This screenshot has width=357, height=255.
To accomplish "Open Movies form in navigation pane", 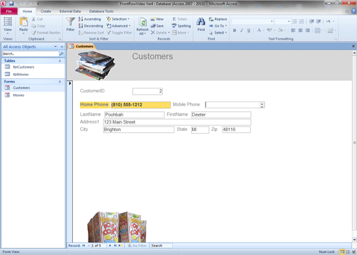I will (19, 95).
